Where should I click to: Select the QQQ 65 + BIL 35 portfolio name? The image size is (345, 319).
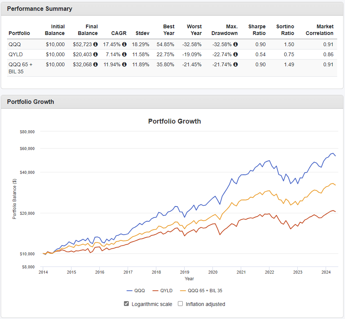20,68
